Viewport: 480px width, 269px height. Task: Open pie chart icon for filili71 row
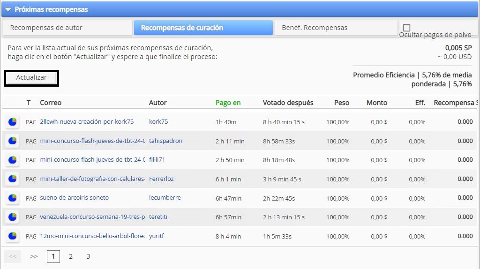pyautogui.click(x=12, y=160)
